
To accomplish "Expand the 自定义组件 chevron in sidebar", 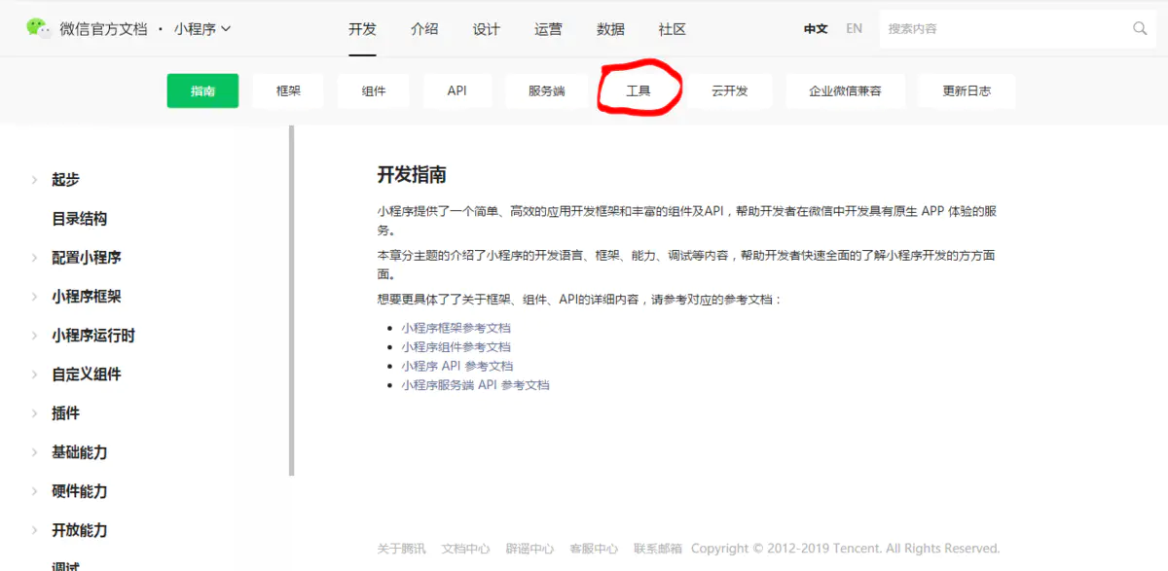I will [34, 375].
